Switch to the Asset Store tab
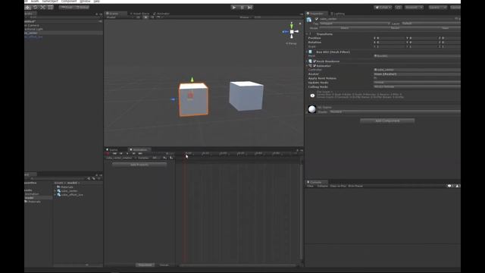This screenshot has height=273, width=485. (139, 14)
